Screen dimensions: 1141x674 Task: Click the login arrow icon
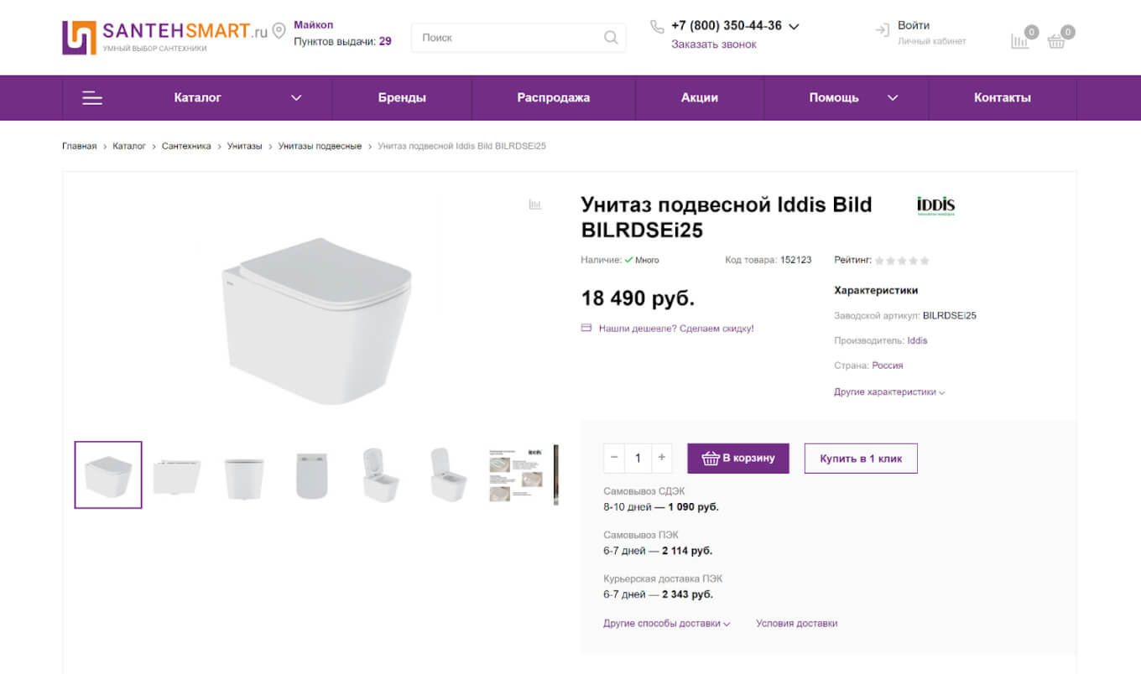pyautogui.click(x=882, y=31)
